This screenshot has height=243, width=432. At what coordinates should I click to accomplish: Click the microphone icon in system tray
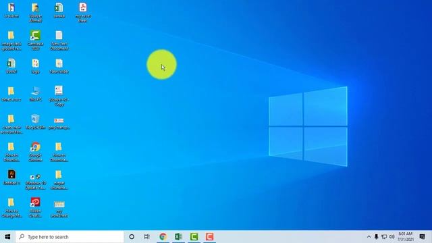(x=377, y=237)
